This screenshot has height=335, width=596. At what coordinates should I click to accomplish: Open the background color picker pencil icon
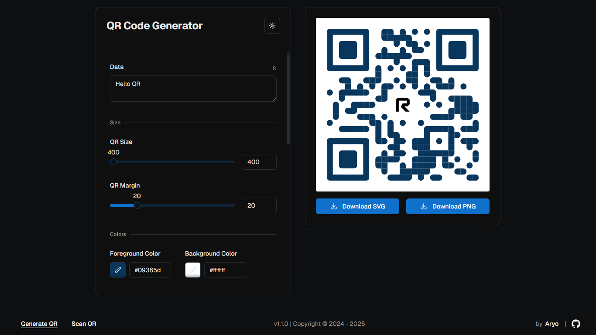pos(192,270)
